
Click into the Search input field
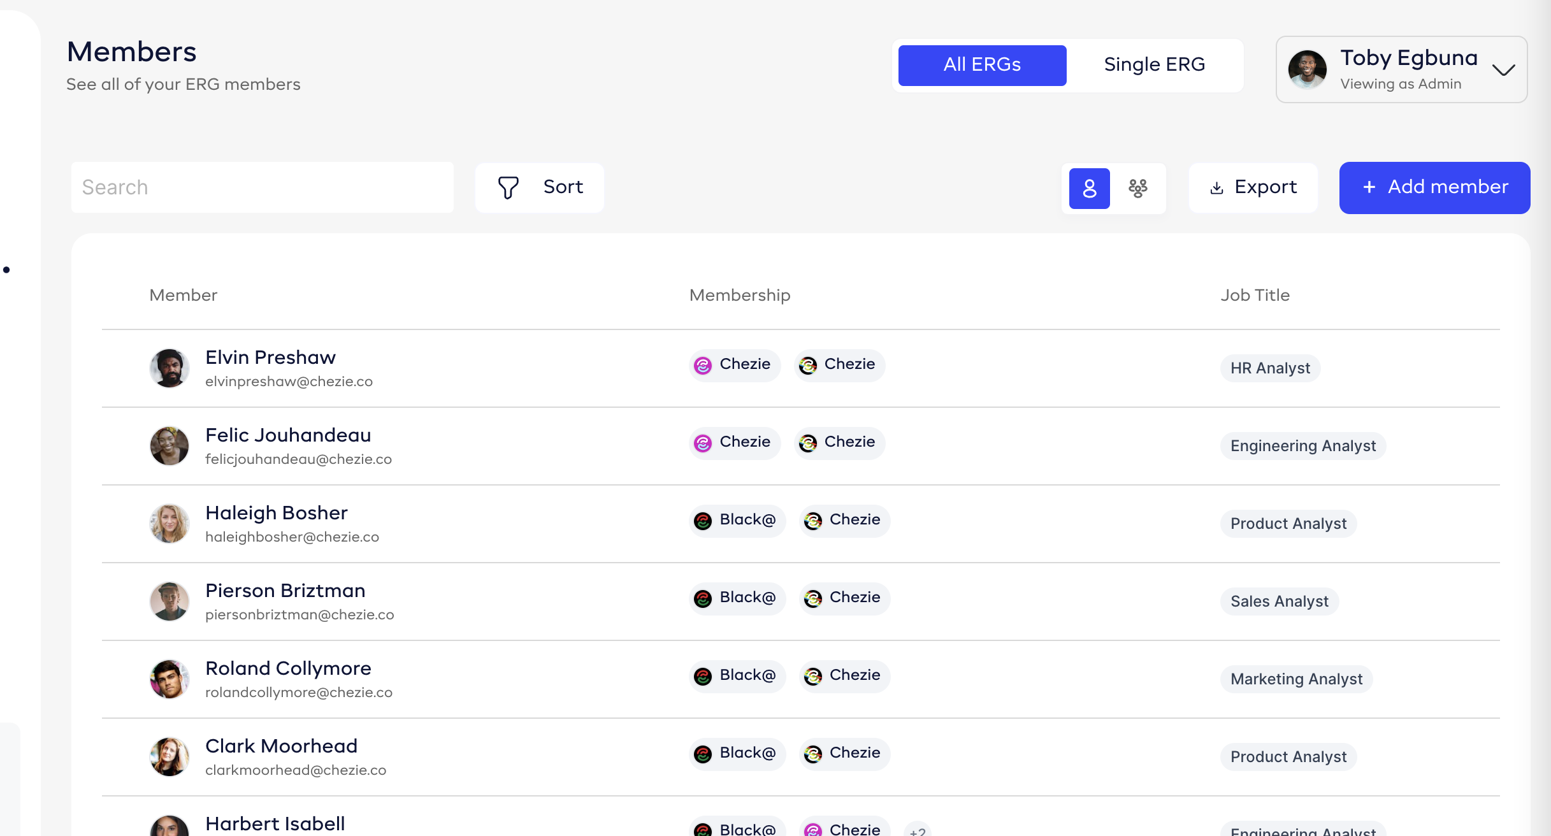[262, 187]
